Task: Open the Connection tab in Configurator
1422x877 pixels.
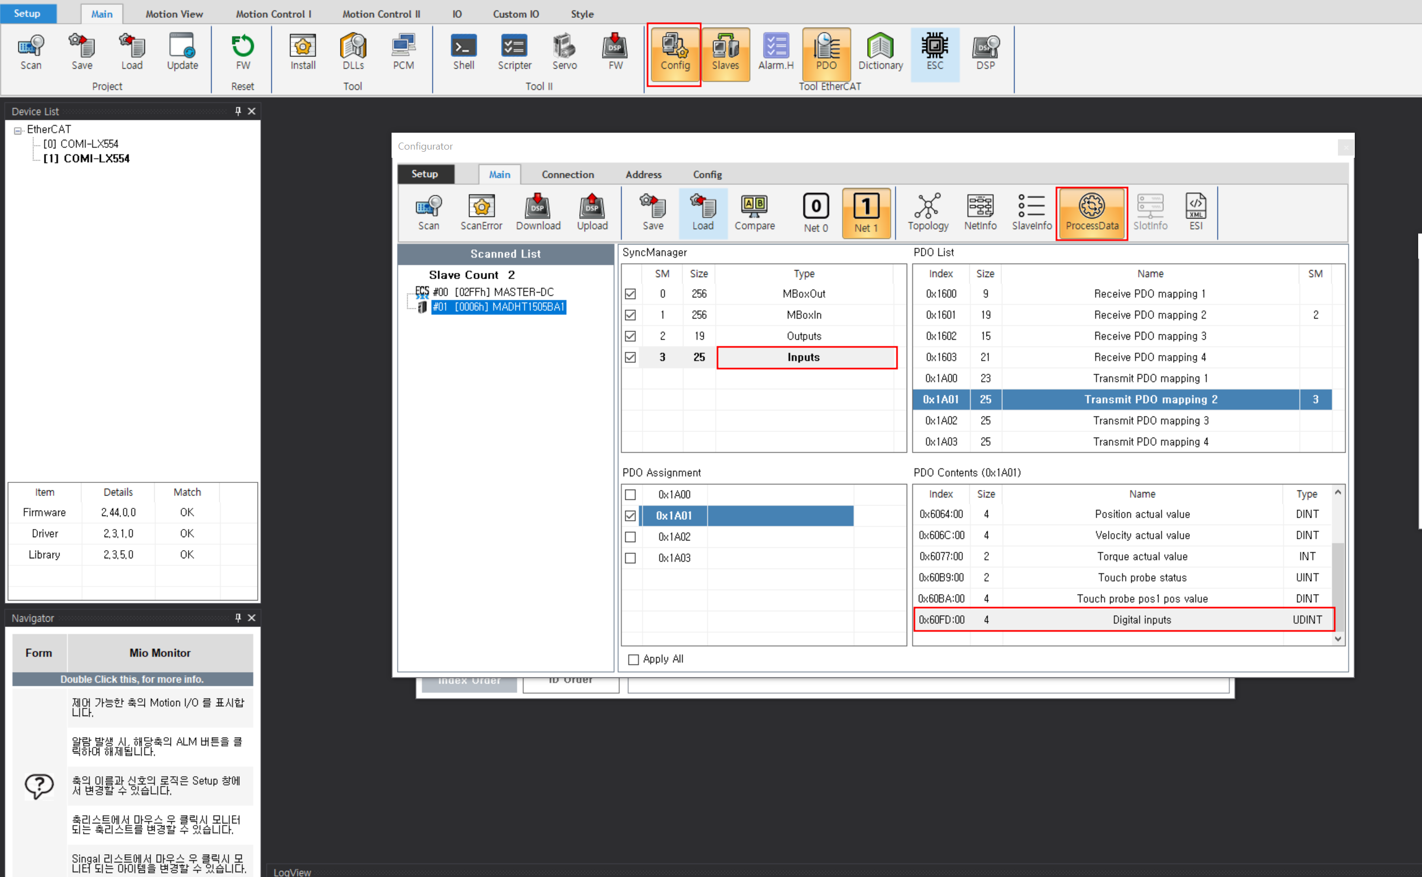Action: tap(567, 175)
